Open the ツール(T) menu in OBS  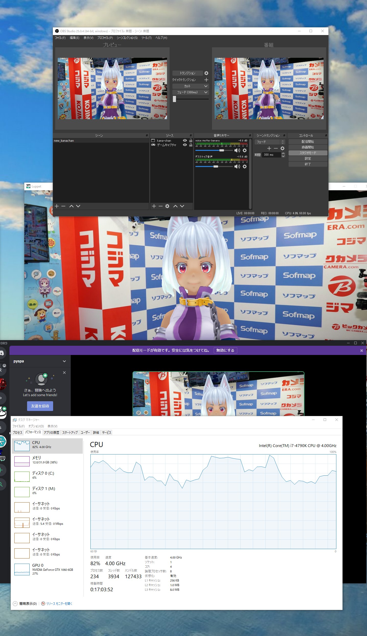click(x=147, y=38)
